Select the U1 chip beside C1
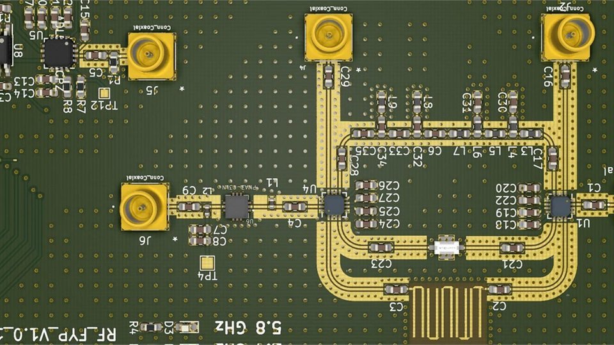Screen dimensions: 614x345 coord(560,206)
